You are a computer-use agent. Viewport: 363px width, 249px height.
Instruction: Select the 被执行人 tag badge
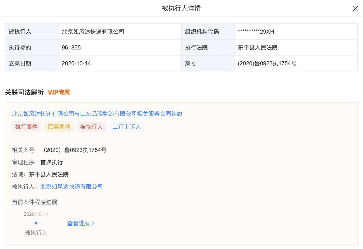pos(91,127)
